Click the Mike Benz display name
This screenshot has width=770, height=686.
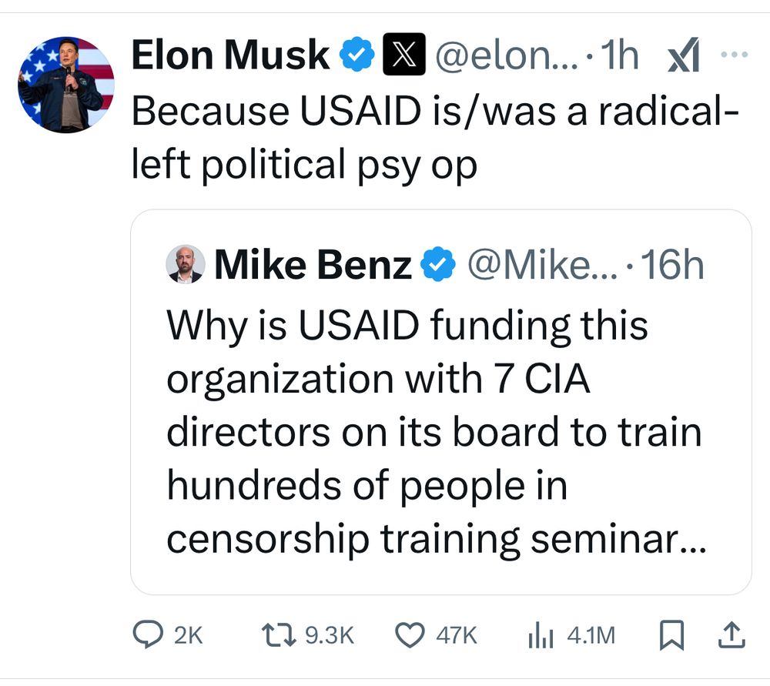[313, 264]
